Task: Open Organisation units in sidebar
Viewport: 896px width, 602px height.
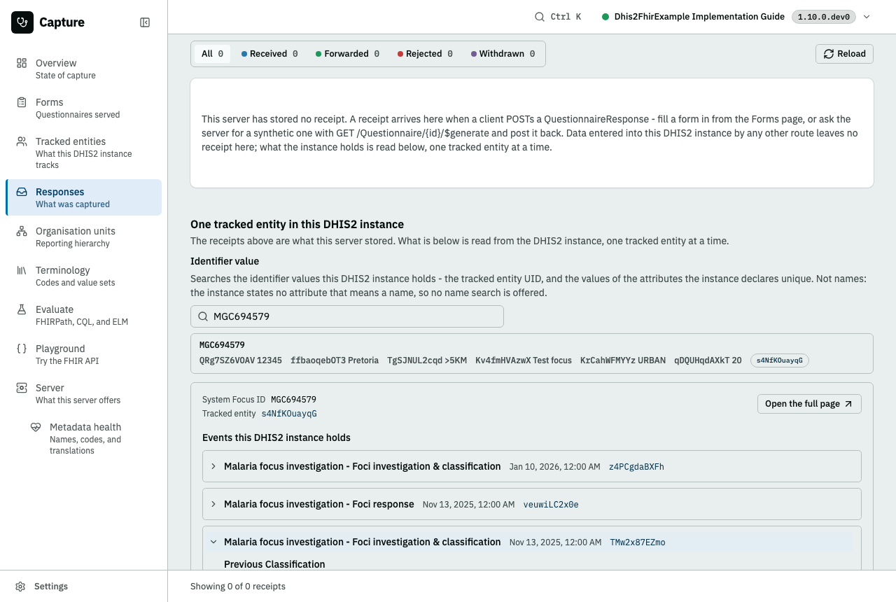Action: point(83,237)
